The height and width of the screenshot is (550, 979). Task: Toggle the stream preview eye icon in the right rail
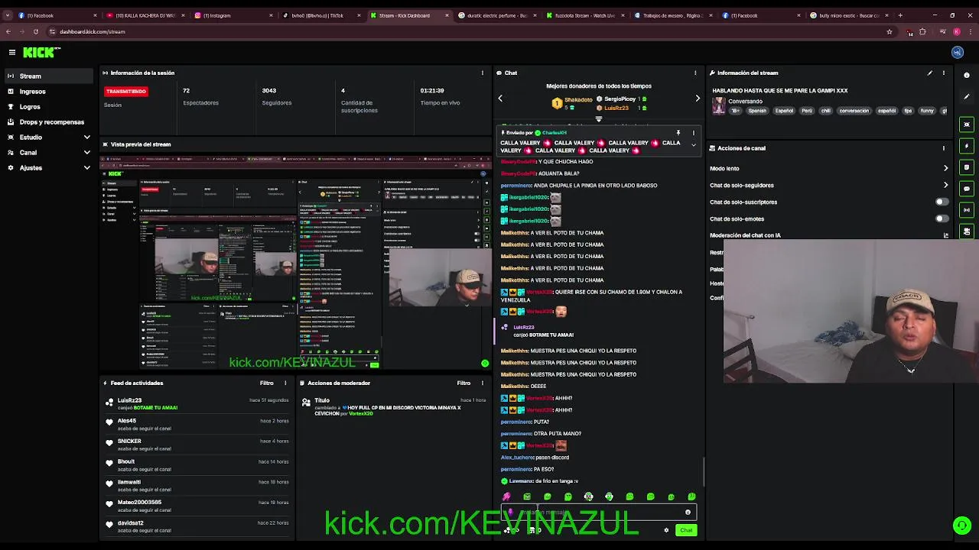pos(967,125)
